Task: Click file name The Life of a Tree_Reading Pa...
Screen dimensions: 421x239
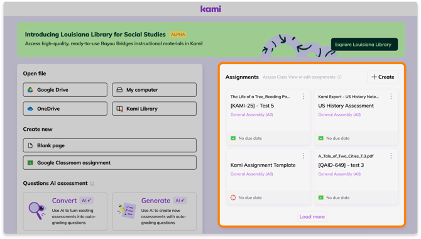Action: click(x=260, y=96)
